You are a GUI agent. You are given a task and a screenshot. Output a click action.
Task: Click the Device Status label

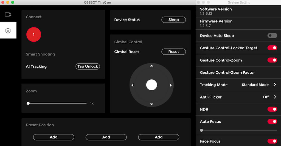(x=127, y=20)
